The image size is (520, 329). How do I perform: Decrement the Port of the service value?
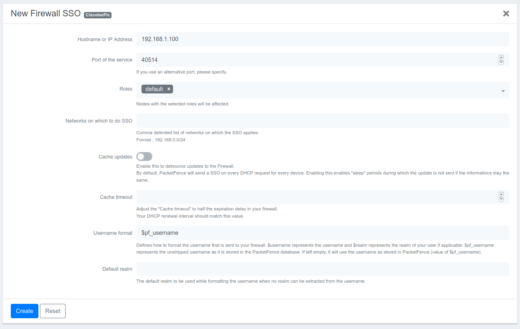click(x=501, y=62)
